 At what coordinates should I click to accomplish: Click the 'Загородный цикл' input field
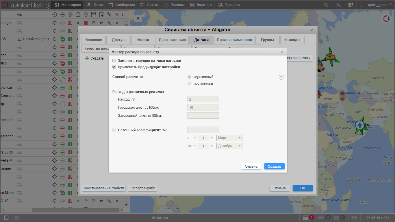203,115
